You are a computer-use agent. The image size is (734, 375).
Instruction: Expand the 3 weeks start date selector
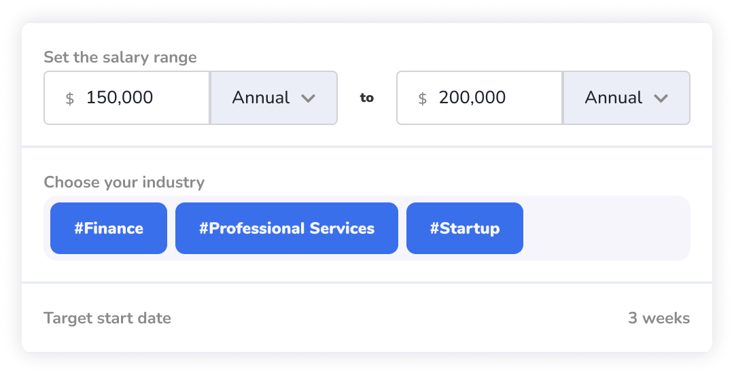pos(658,318)
